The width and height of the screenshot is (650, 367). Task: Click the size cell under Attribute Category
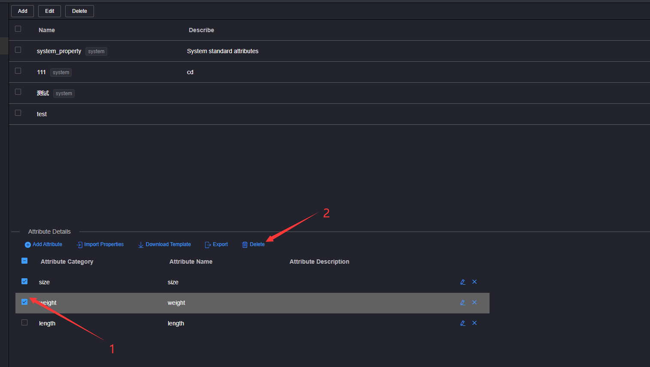point(44,282)
